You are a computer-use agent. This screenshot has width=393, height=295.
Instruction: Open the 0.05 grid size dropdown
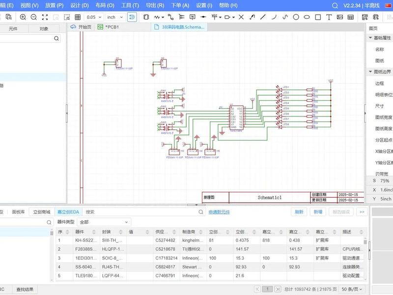pos(94,17)
